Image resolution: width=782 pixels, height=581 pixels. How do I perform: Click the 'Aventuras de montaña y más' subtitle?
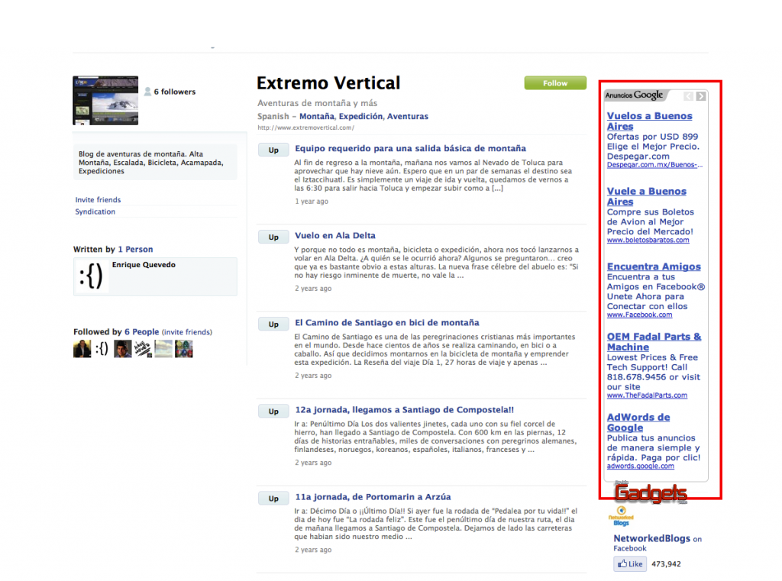(317, 103)
